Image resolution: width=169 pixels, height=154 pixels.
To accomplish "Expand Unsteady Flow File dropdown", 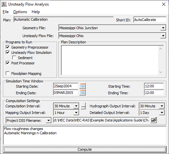I will [163, 36].
